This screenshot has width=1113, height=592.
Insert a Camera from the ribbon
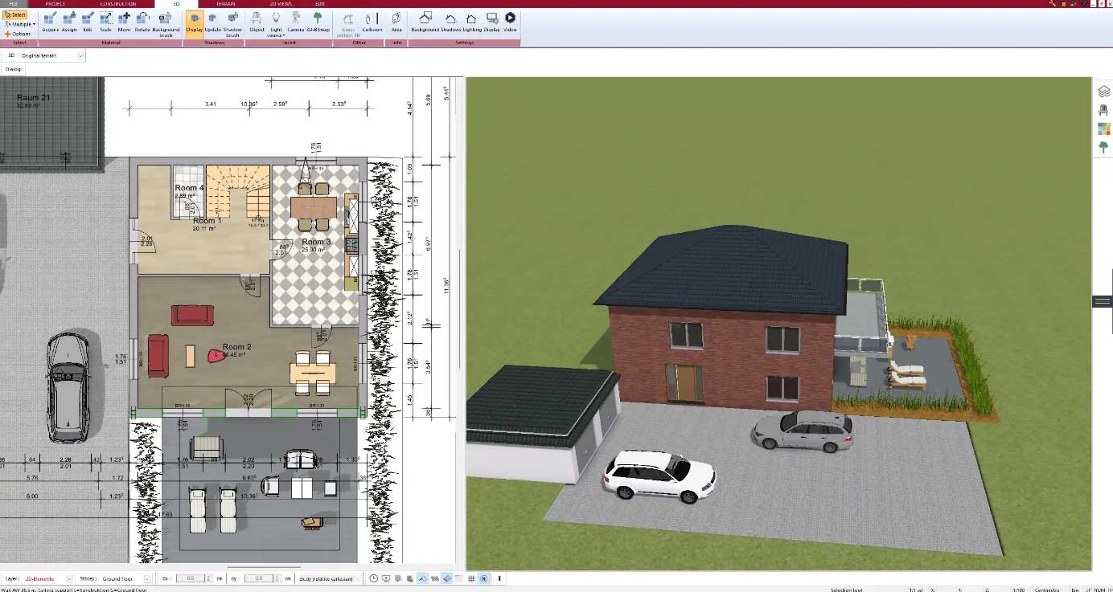click(x=296, y=21)
